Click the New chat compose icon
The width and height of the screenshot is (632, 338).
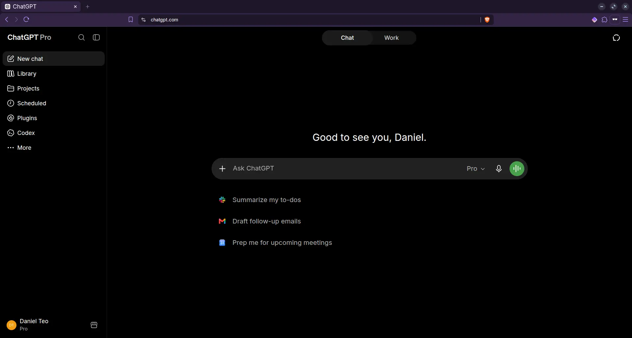coord(11,59)
